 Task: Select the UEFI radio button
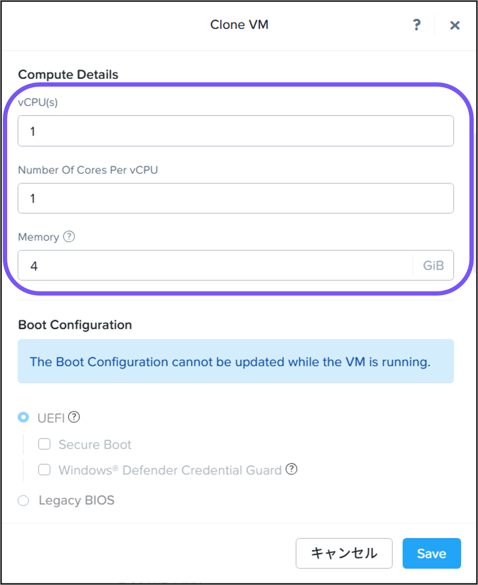coord(23,417)
